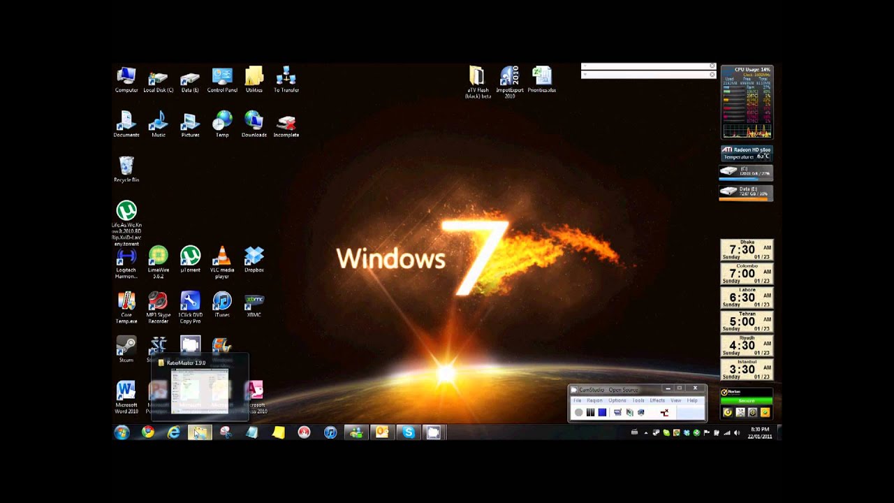
Task: Select the Local Disk (C) shortcut
Action: (159, 80)
